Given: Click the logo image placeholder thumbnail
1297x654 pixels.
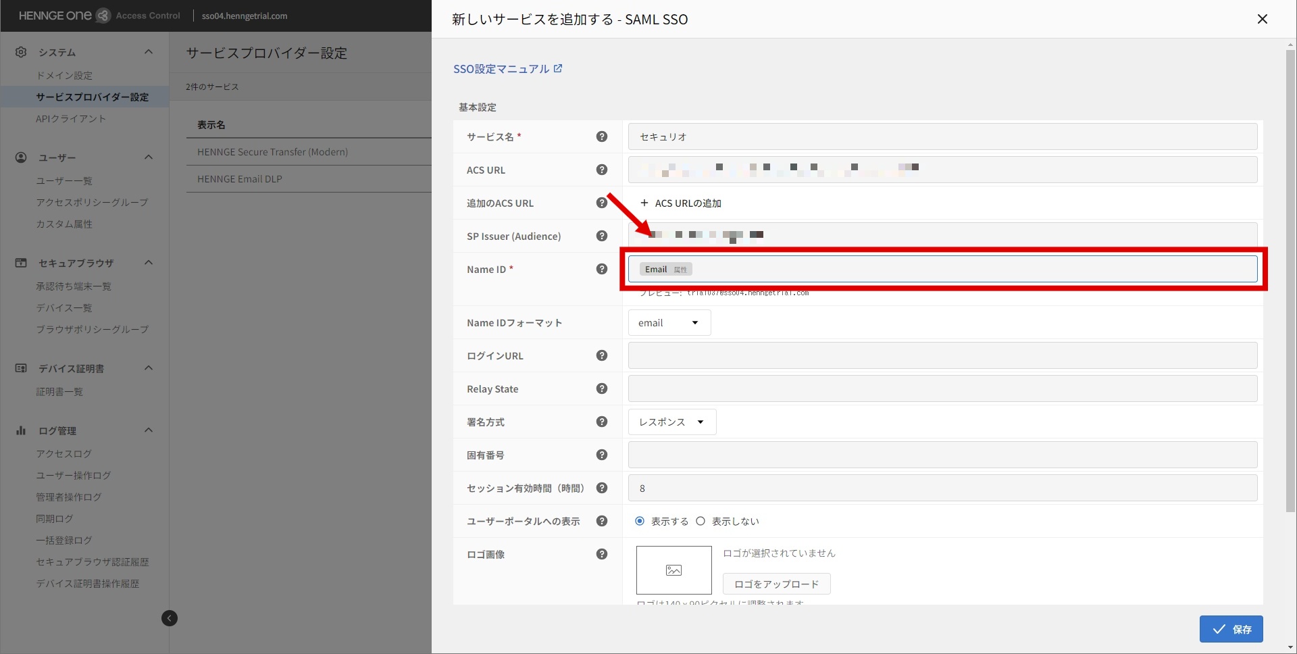Looking at the screenshot, I should pyautogui.click(x=673, y=570).
